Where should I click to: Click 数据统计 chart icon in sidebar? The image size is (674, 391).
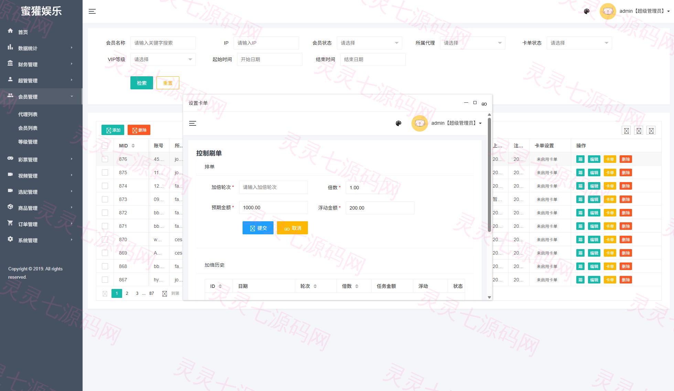10,47
